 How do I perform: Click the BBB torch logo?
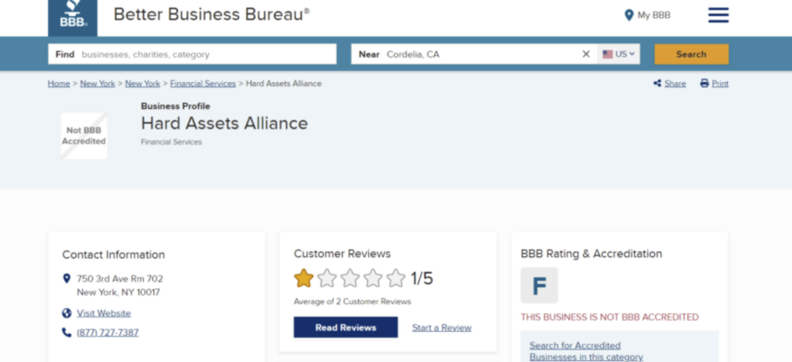[73, 17]
